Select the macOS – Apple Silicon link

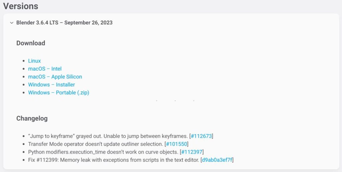55,77
